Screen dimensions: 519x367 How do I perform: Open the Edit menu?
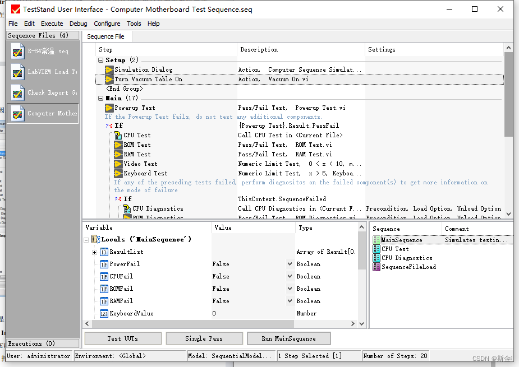(29, 24)
